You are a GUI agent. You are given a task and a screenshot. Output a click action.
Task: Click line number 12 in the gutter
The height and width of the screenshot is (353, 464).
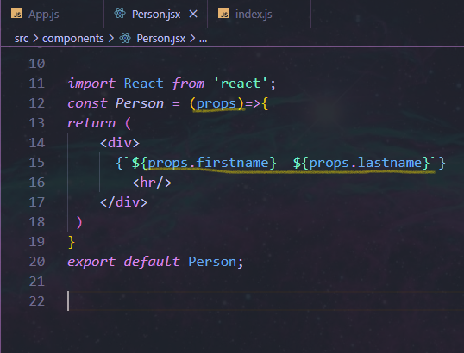[37, 103]
